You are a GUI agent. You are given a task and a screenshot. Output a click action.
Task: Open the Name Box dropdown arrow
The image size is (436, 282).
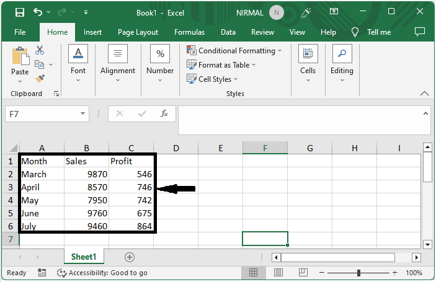[x=84, y=114]
